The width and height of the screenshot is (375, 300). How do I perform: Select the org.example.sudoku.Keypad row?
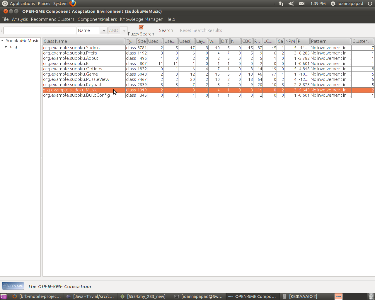tap(209, 85)
